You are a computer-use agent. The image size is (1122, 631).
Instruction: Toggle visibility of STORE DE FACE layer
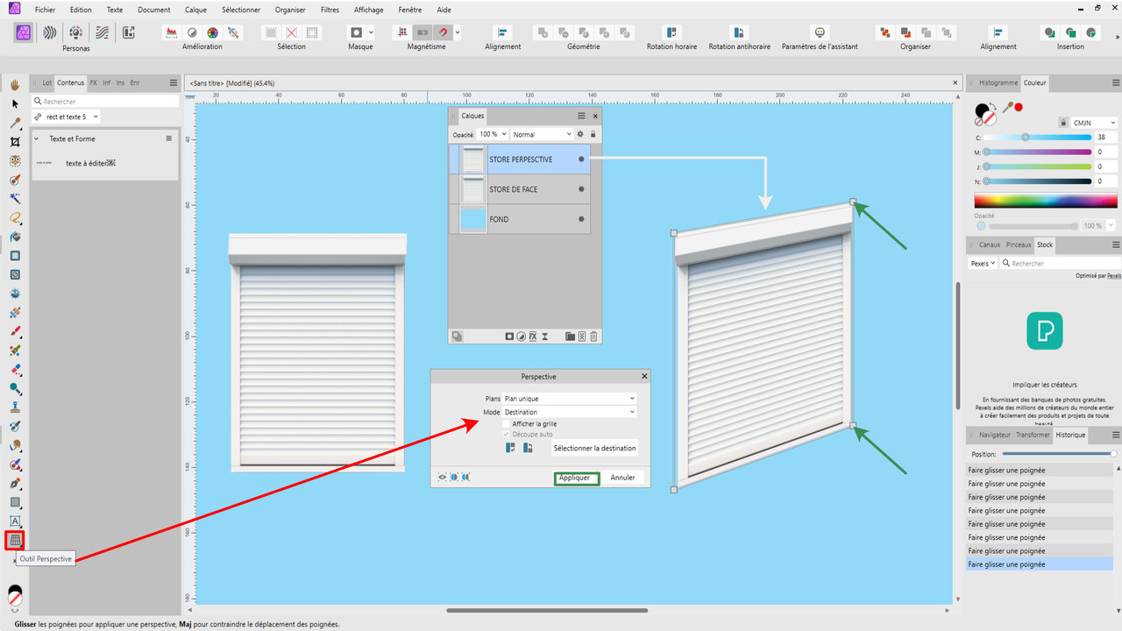pyautogui.click(x=581, y=189)
